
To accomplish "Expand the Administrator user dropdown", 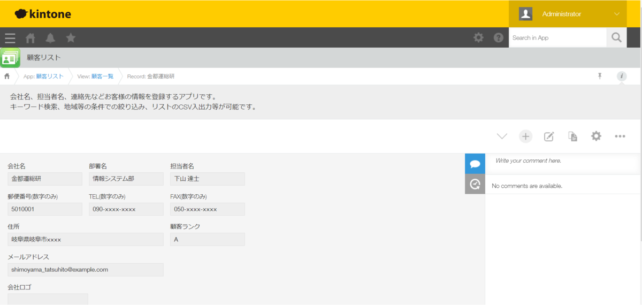I will [x=617, y=14].
